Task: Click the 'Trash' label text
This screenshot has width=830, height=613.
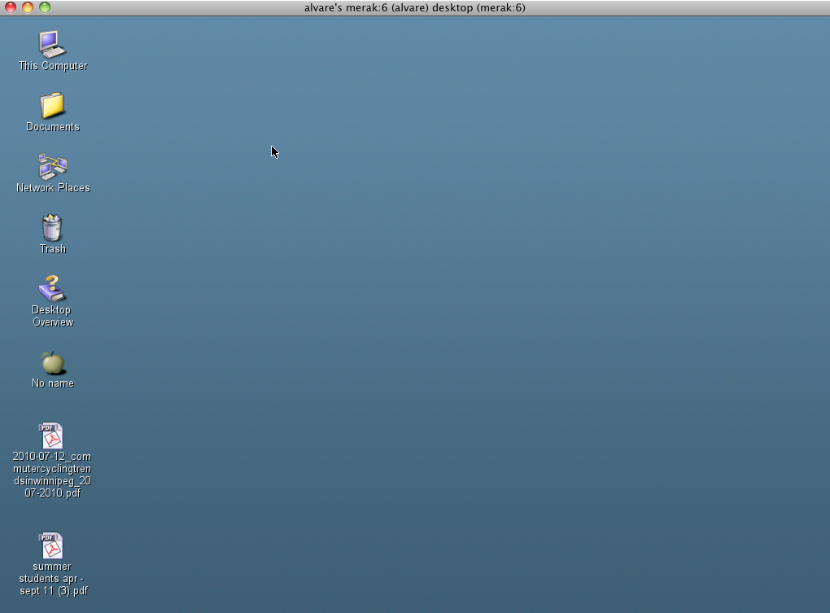Action: coord(53,249)
